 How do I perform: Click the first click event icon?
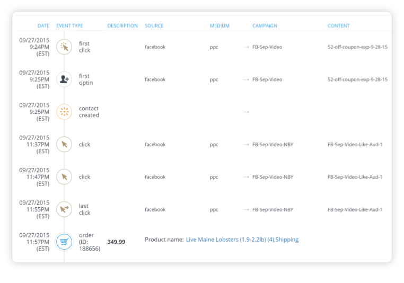pos(64,47)
